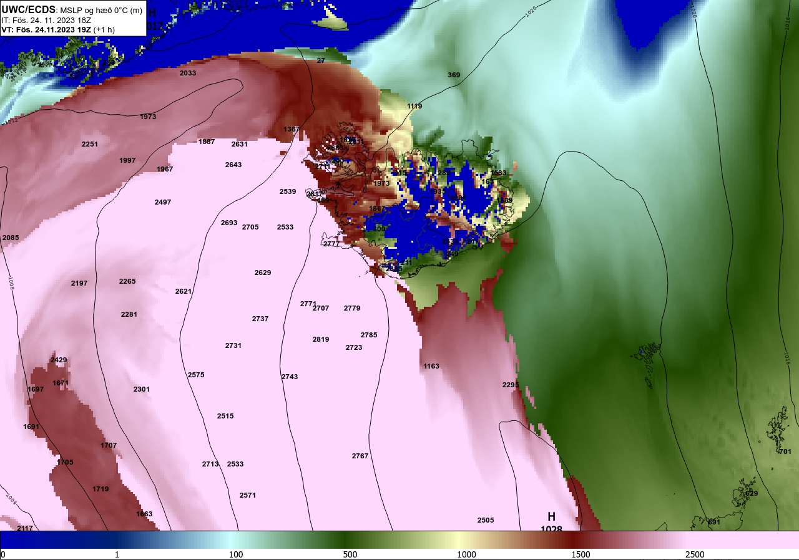Click the map value 2713
The image size is (799, 560).
click(210, 464)
